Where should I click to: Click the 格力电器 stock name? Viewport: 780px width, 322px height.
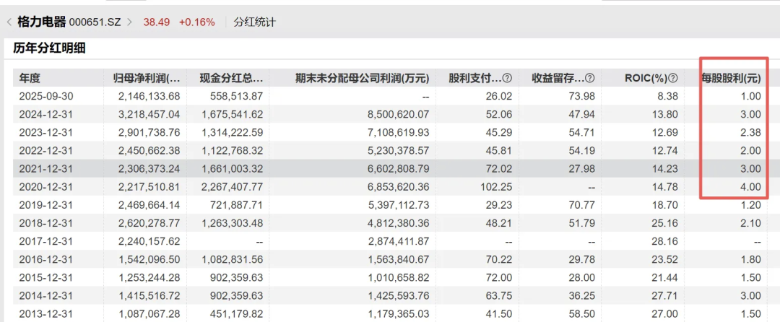click(41, 22)
